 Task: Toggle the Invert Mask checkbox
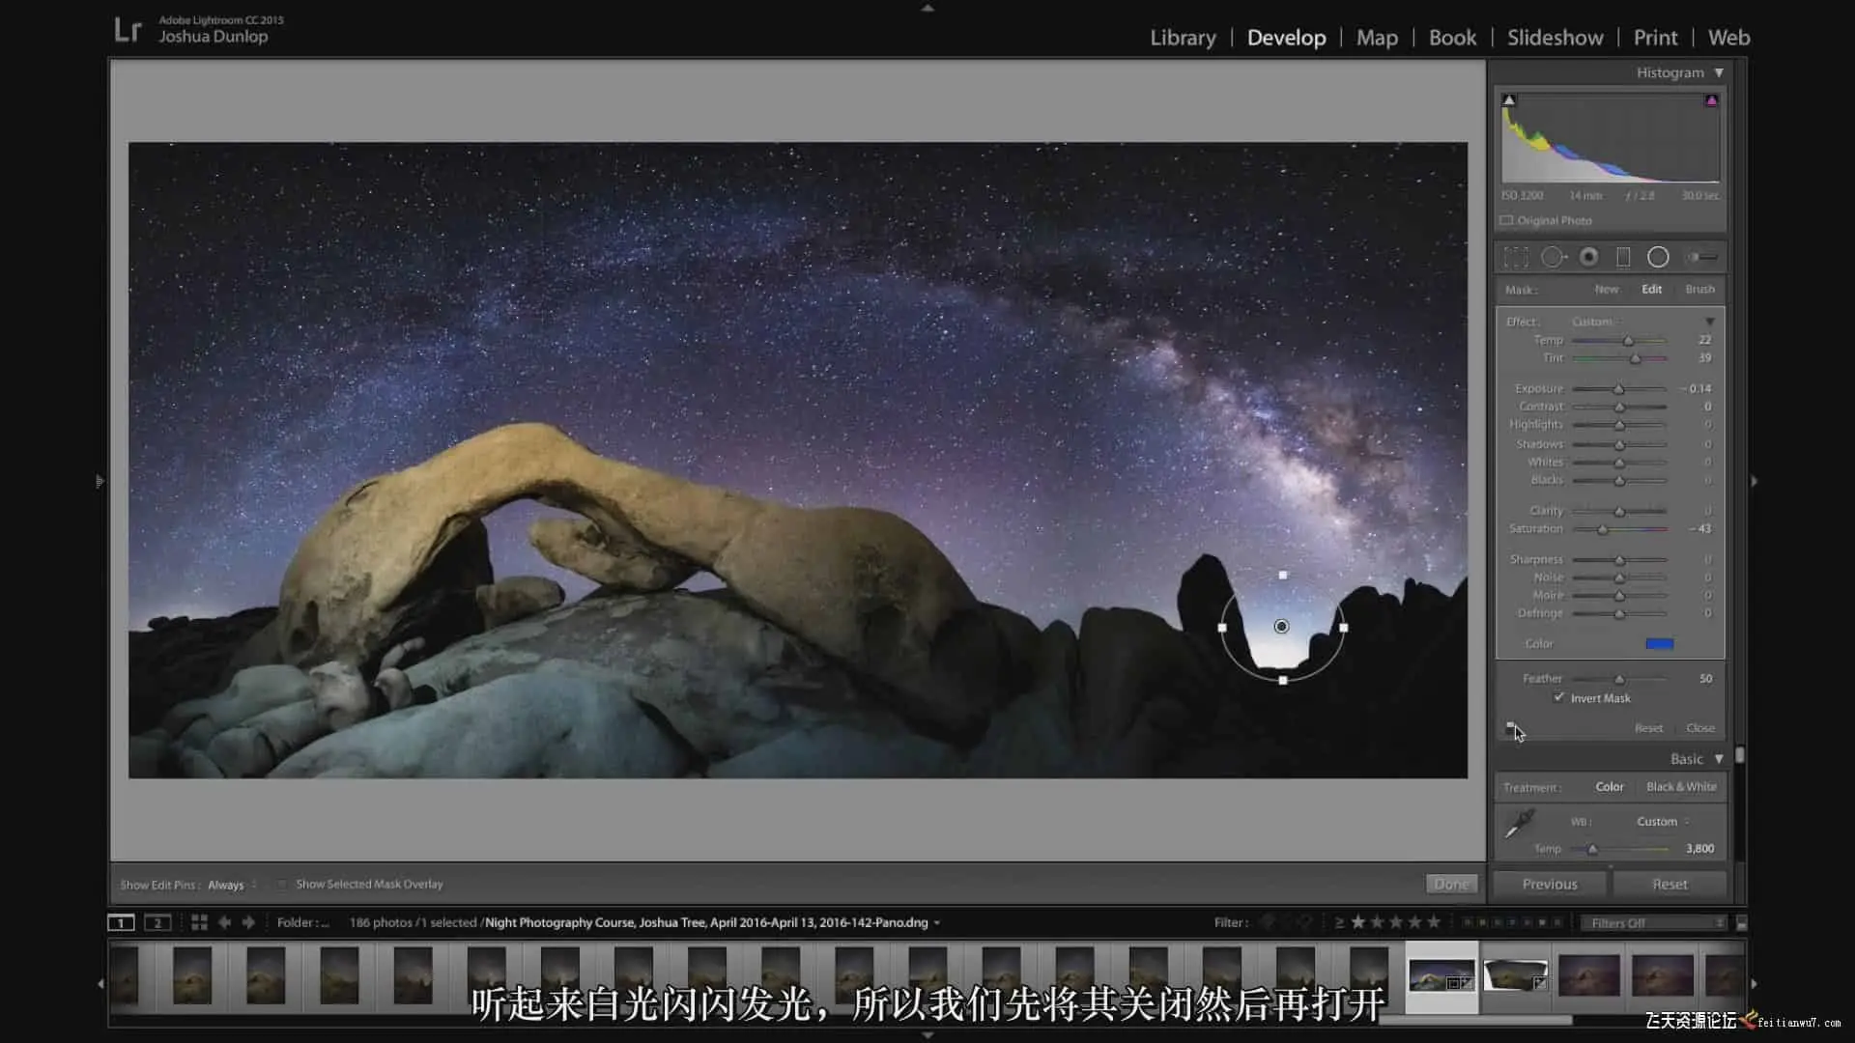1558,697
